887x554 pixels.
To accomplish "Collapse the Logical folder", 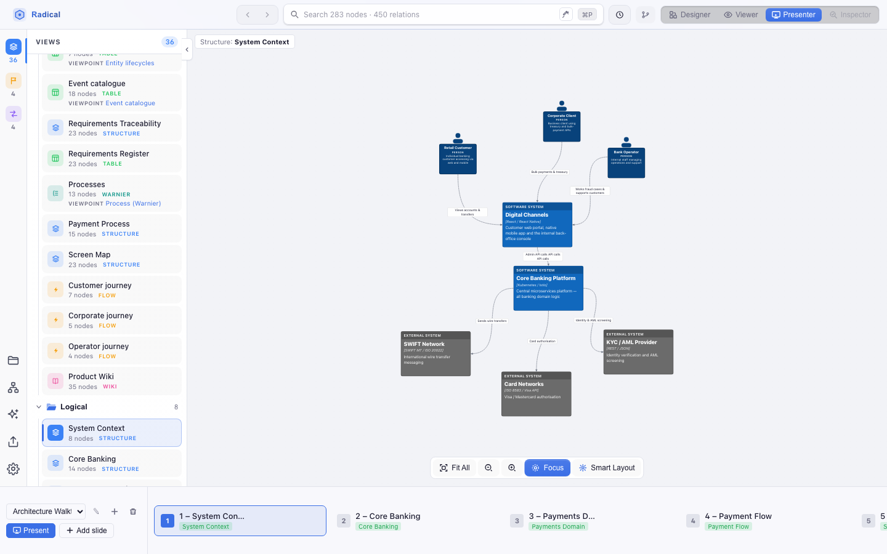I will [x=39, y=407].
